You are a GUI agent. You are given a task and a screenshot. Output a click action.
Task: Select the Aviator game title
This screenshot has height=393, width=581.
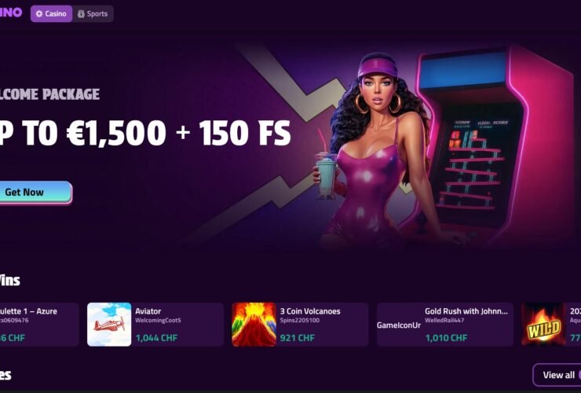click(148, 311)
